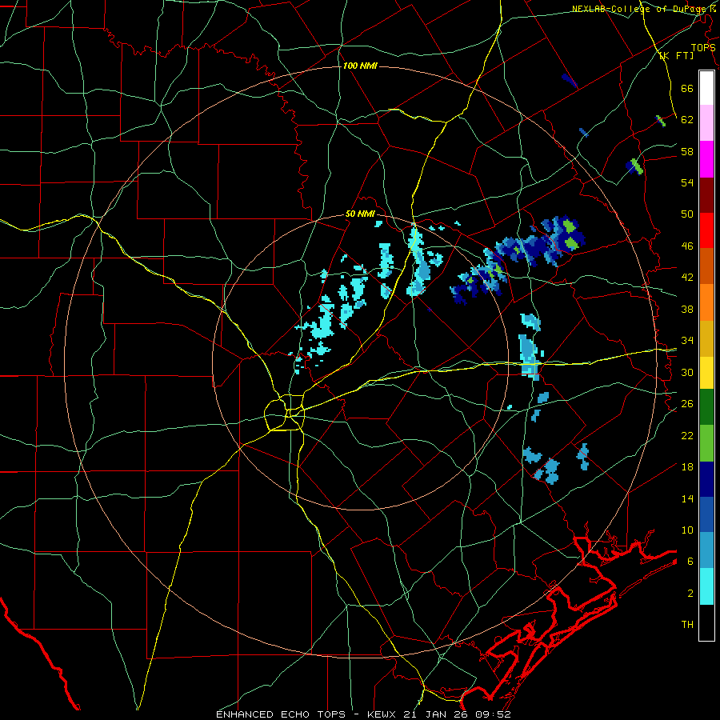
Task: Click the medium blue 10-14 kft swatch
Action: [x=706, y=514]
